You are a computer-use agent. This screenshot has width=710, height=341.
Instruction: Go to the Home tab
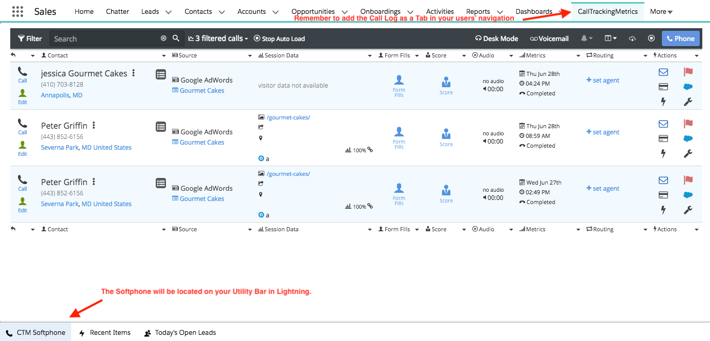tap(84, 11)
